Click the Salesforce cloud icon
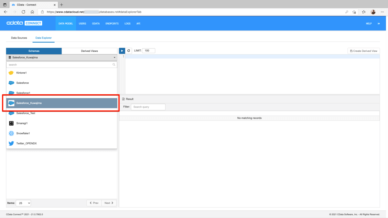 click(11, 83)
